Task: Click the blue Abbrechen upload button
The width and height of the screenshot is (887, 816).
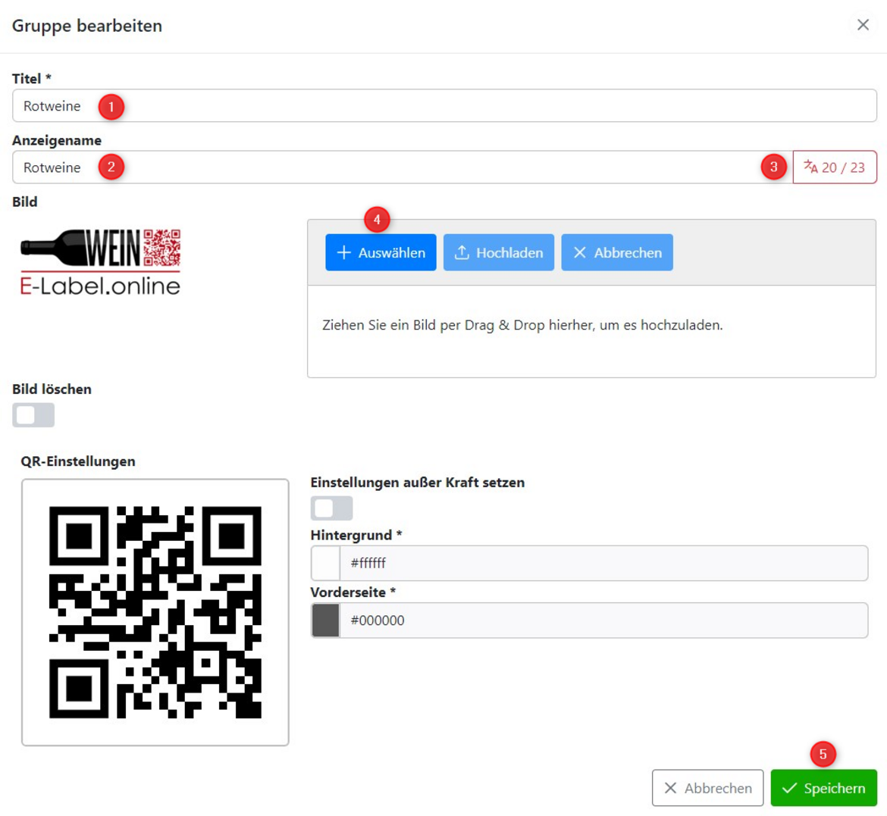Action: 617,252
